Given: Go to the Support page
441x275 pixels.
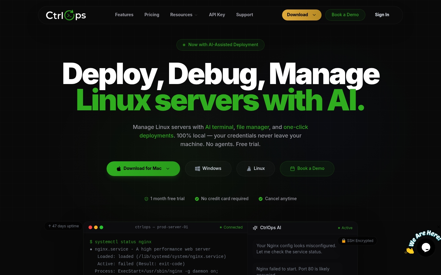Looking at the screenshot, I should pyautogui.click(x=244, y=15).
